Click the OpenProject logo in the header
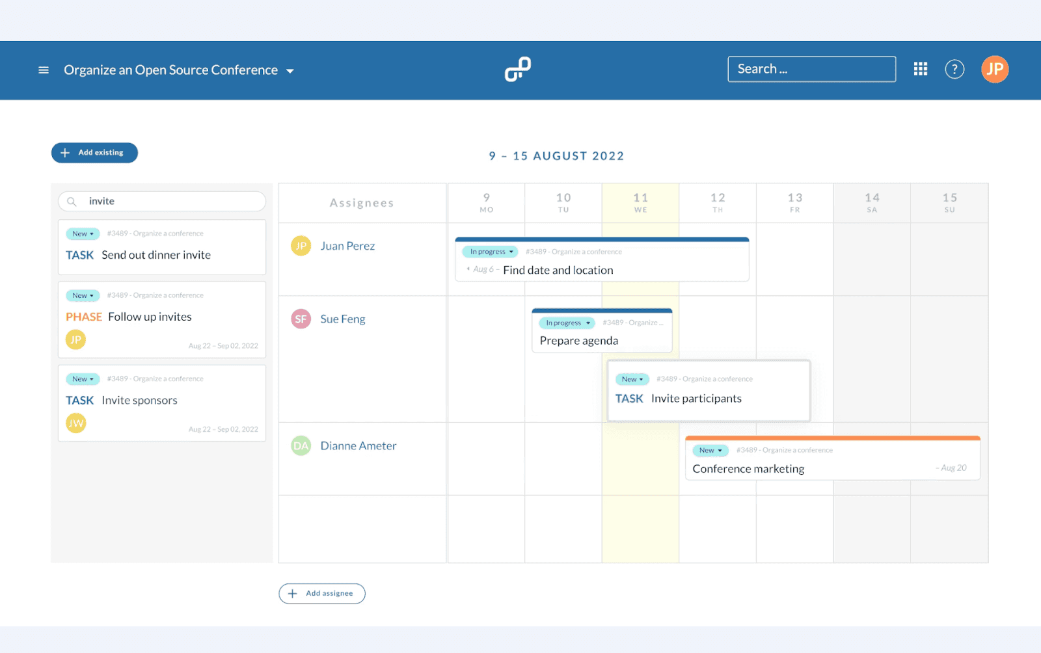The width and height of the screenshot is (1041, 653). point(517,68)
